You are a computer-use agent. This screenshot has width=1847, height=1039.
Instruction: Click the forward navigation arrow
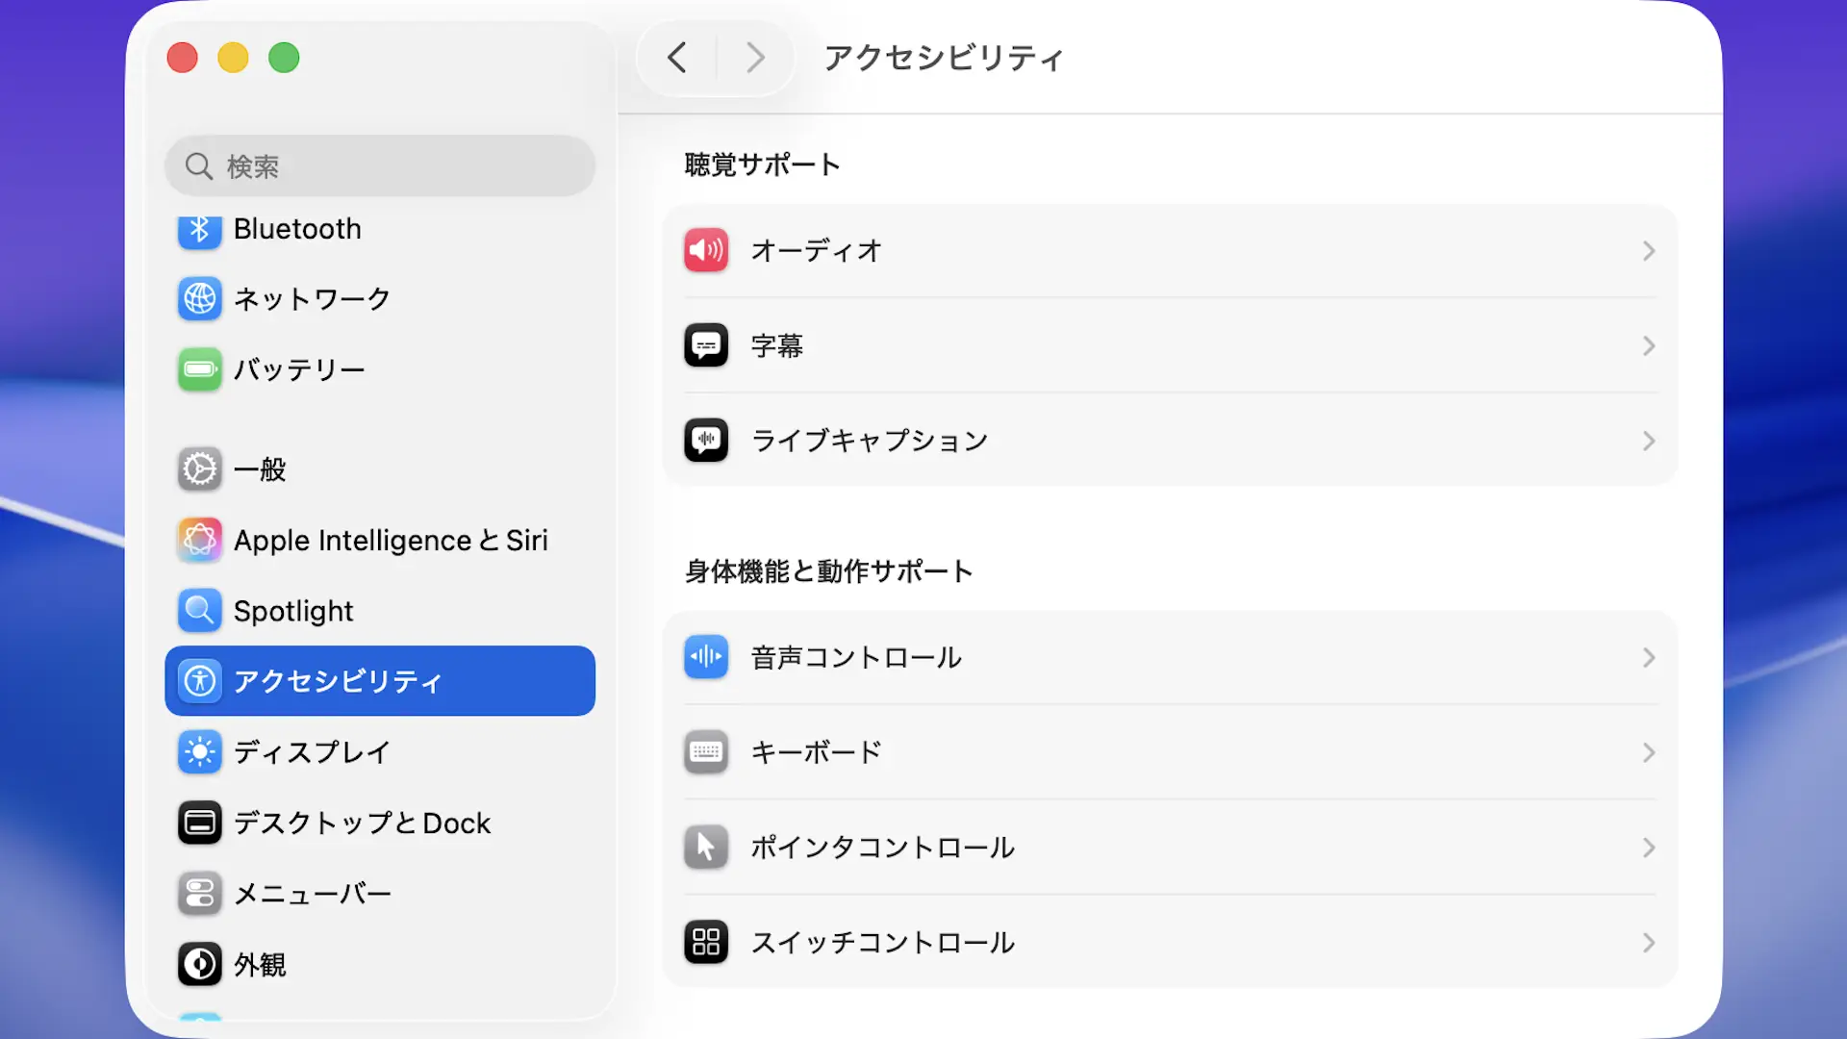755,58
